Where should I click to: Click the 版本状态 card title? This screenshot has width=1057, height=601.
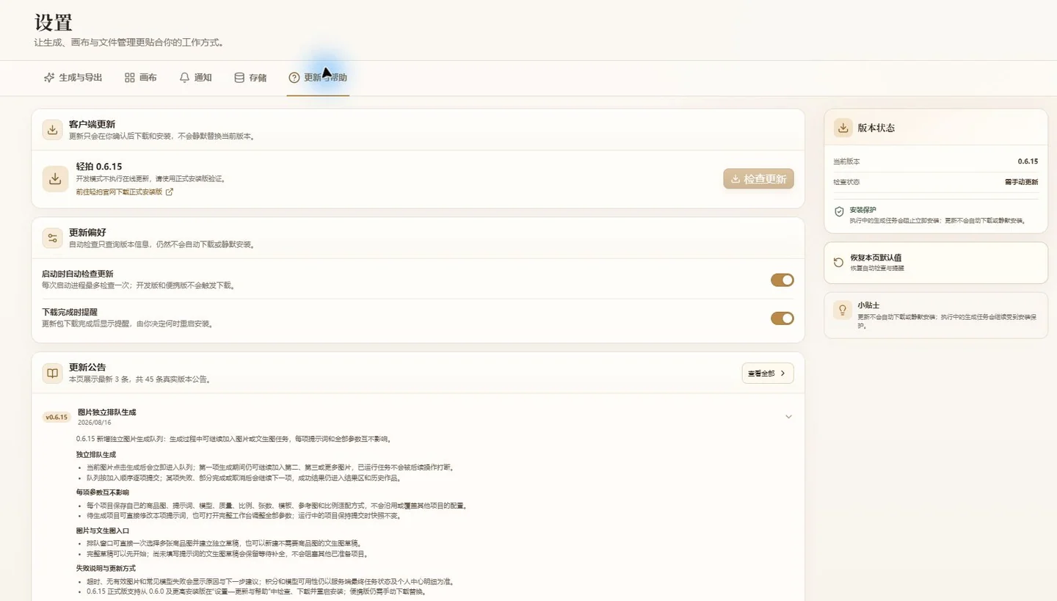876,128
